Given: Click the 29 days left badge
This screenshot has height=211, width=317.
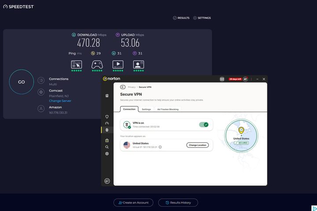Looking at the screenshot, I should pos(235,79).
